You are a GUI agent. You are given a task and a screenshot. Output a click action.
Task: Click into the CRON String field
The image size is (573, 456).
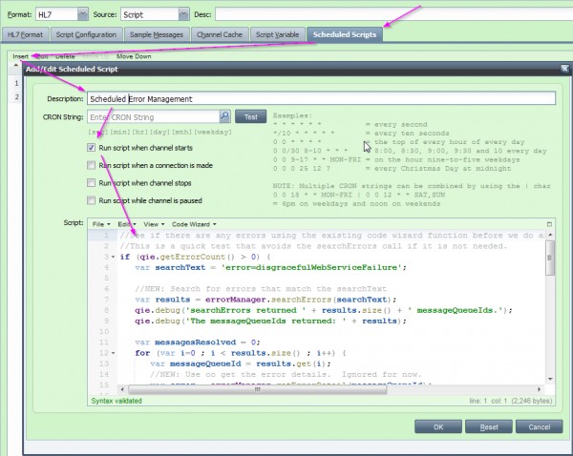point(154,116)
